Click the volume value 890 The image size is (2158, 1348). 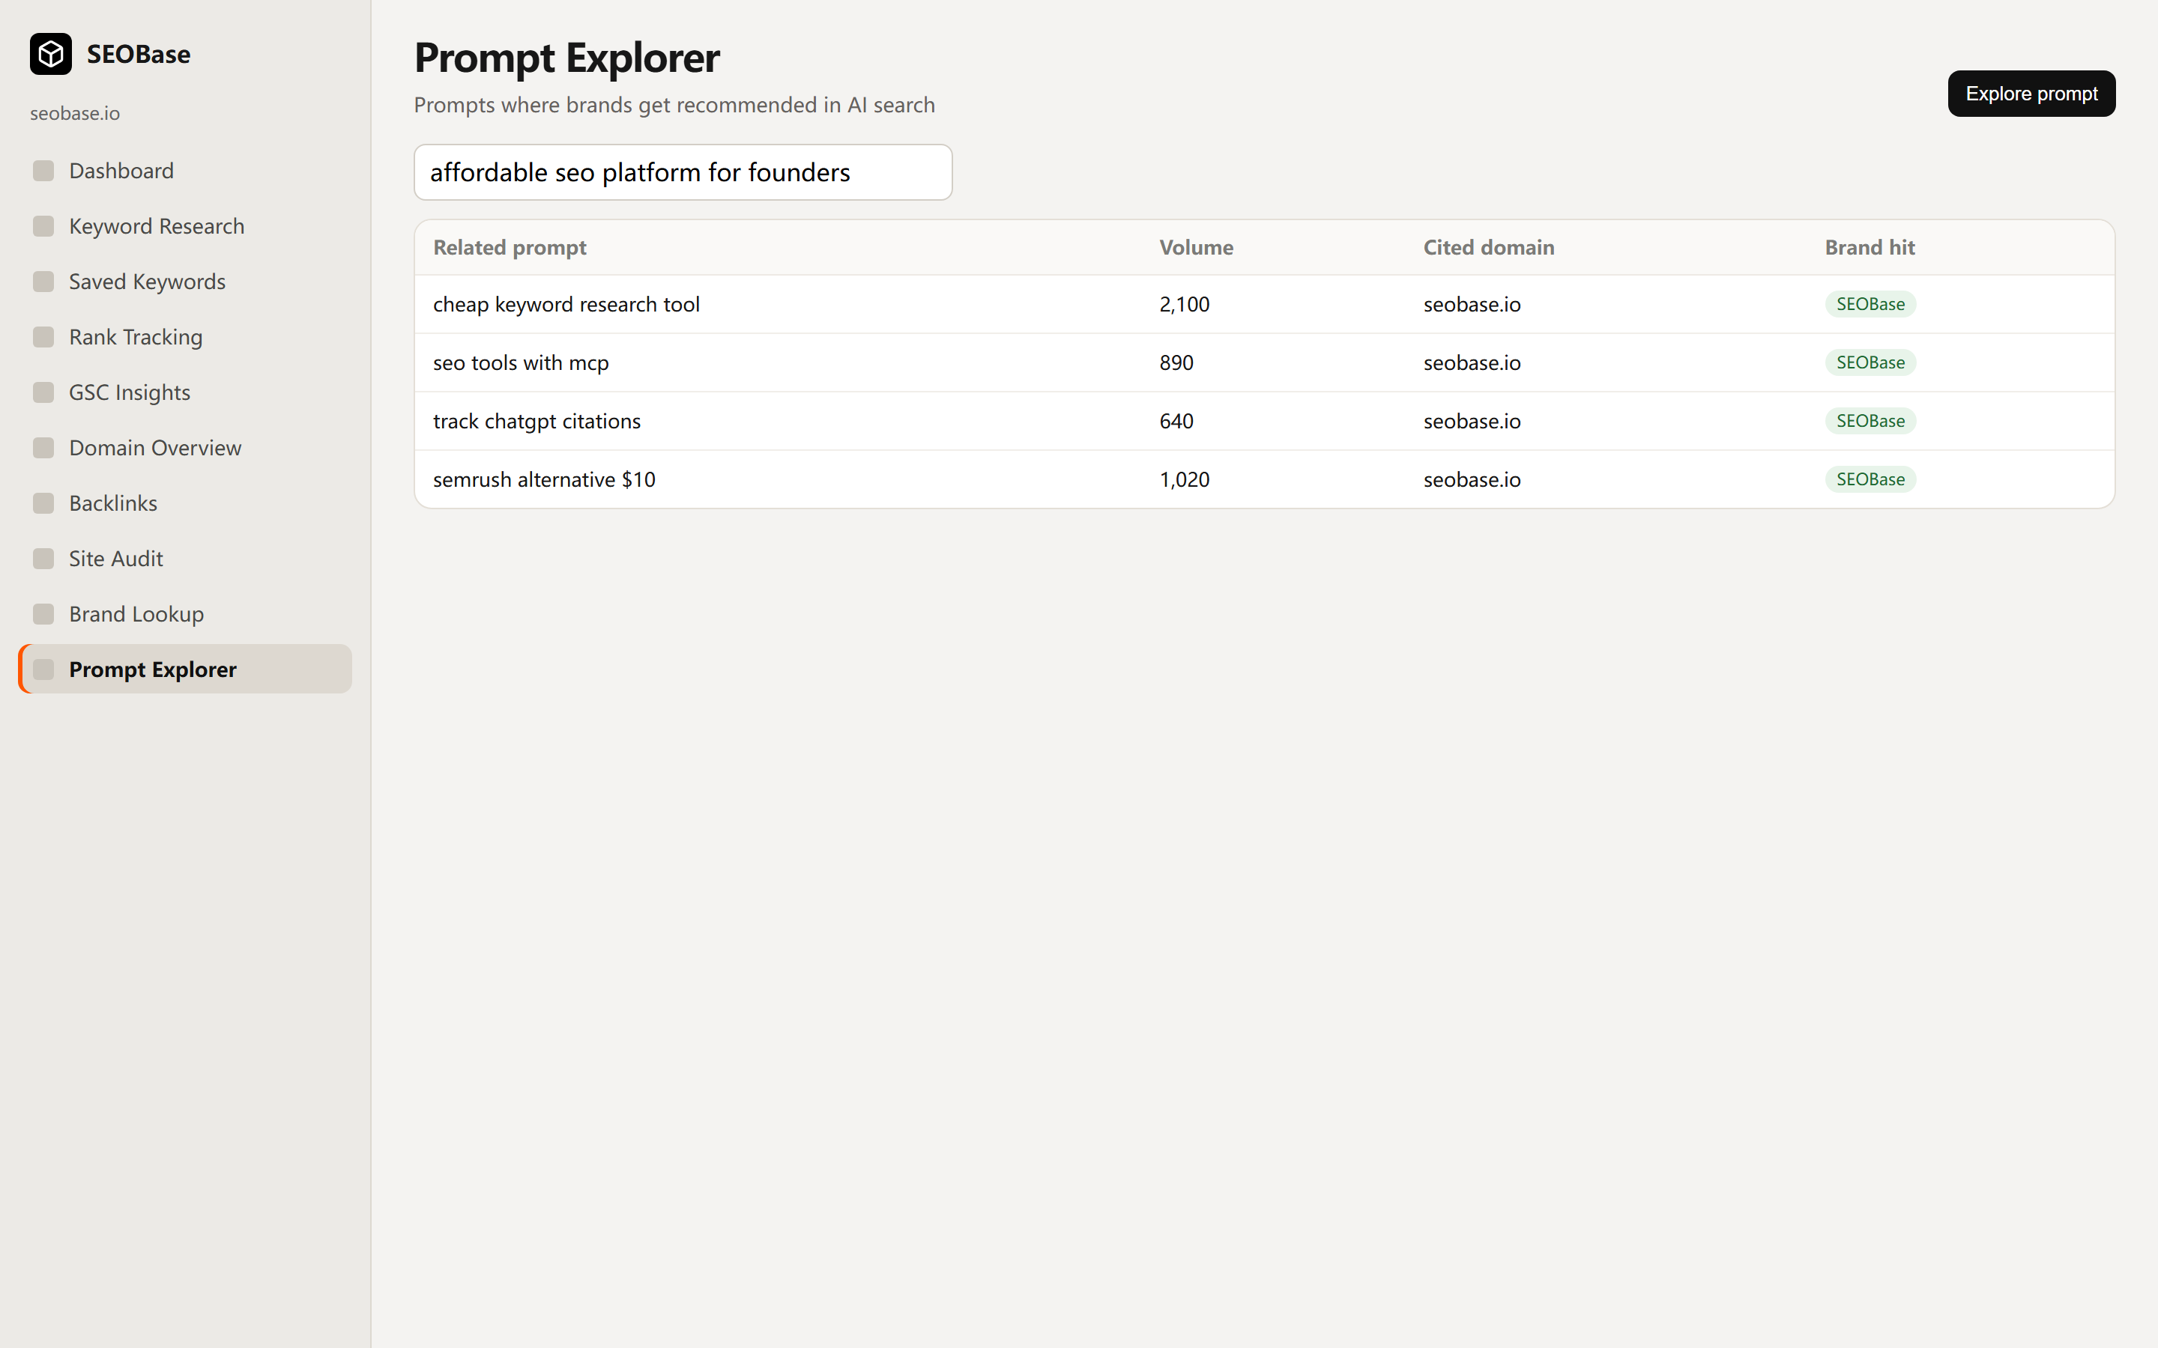[x=1176, y=363]
